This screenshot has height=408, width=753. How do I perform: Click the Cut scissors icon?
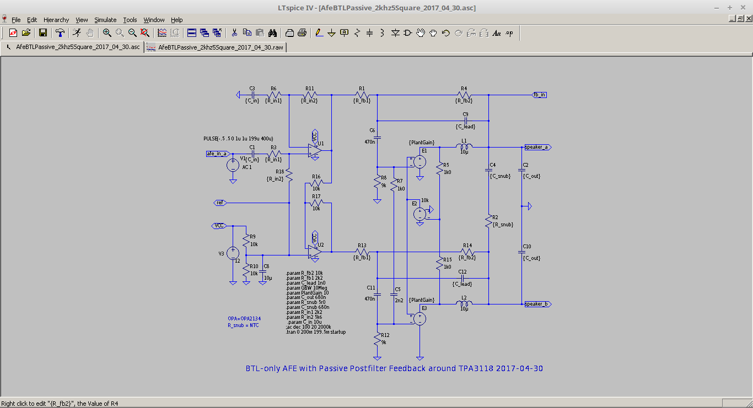(234, 33)
